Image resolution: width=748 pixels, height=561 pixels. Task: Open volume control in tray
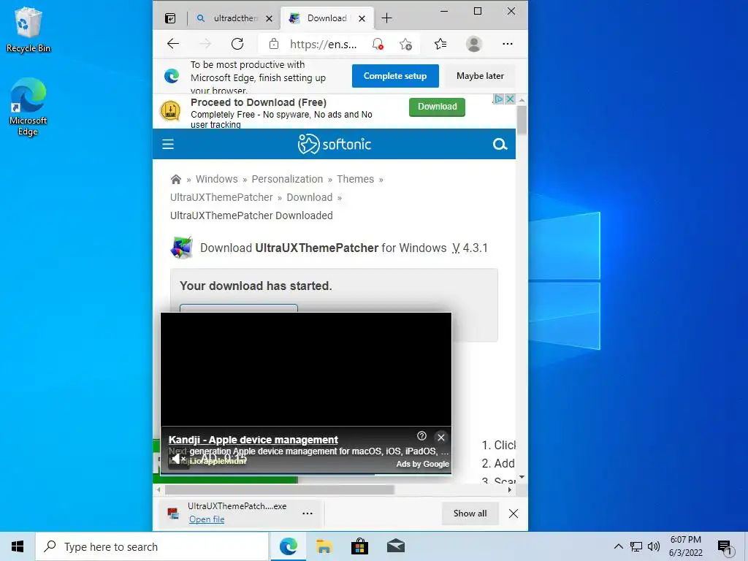(x=654, y=546)
